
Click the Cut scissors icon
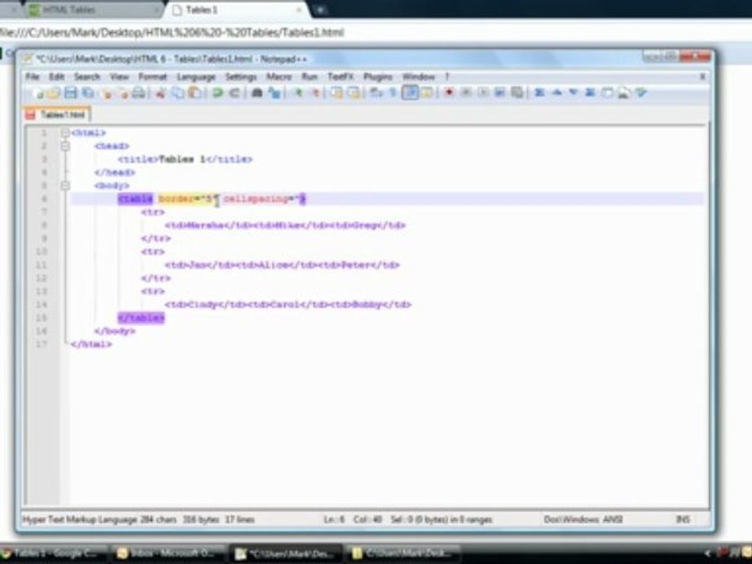point(160,92)
